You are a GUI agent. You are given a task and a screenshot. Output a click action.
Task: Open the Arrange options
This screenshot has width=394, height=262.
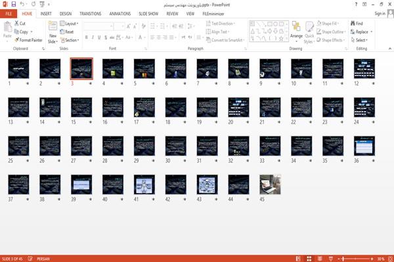click(296, 32)
